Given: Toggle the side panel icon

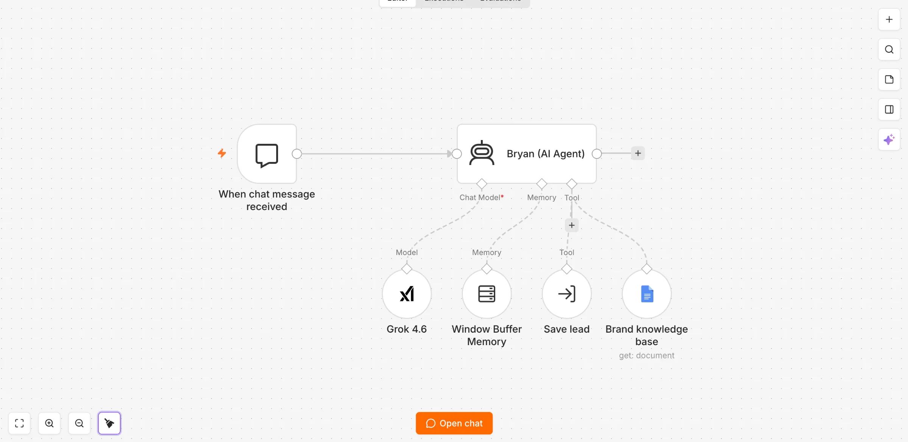Looking at the screenshot, I should [889, 110].
